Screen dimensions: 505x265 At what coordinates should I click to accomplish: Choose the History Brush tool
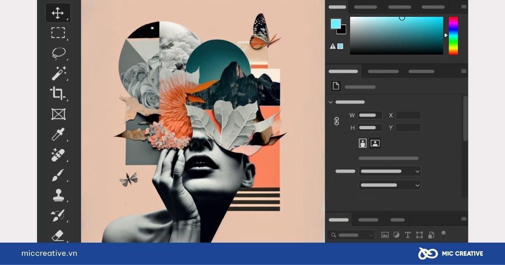[58, 215]
